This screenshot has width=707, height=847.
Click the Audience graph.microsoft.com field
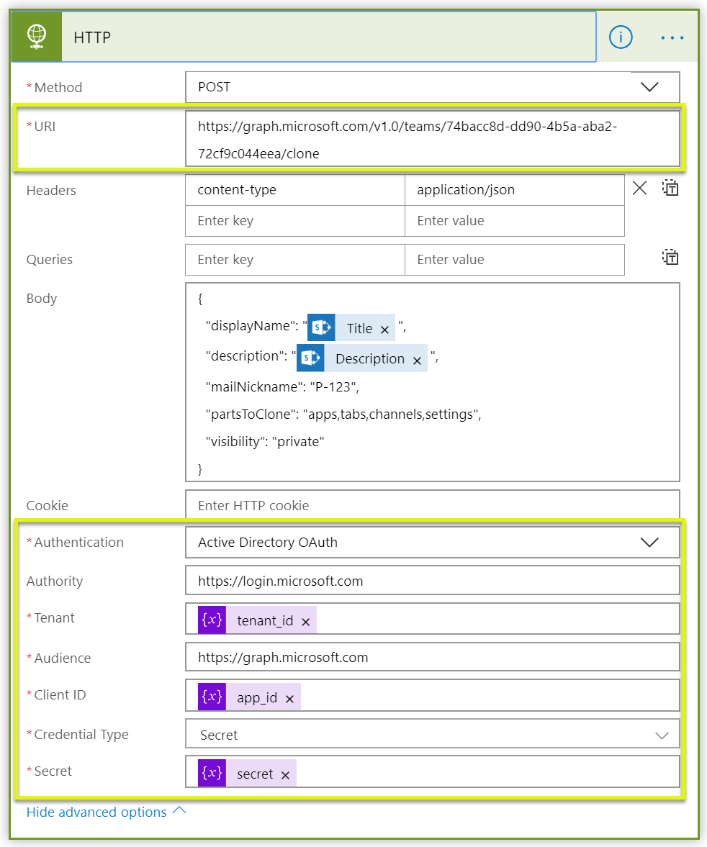[x=433, y=657]
